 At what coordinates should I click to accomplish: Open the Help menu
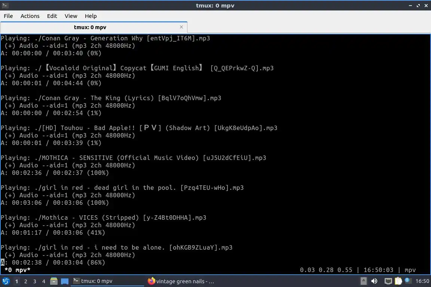91,16
